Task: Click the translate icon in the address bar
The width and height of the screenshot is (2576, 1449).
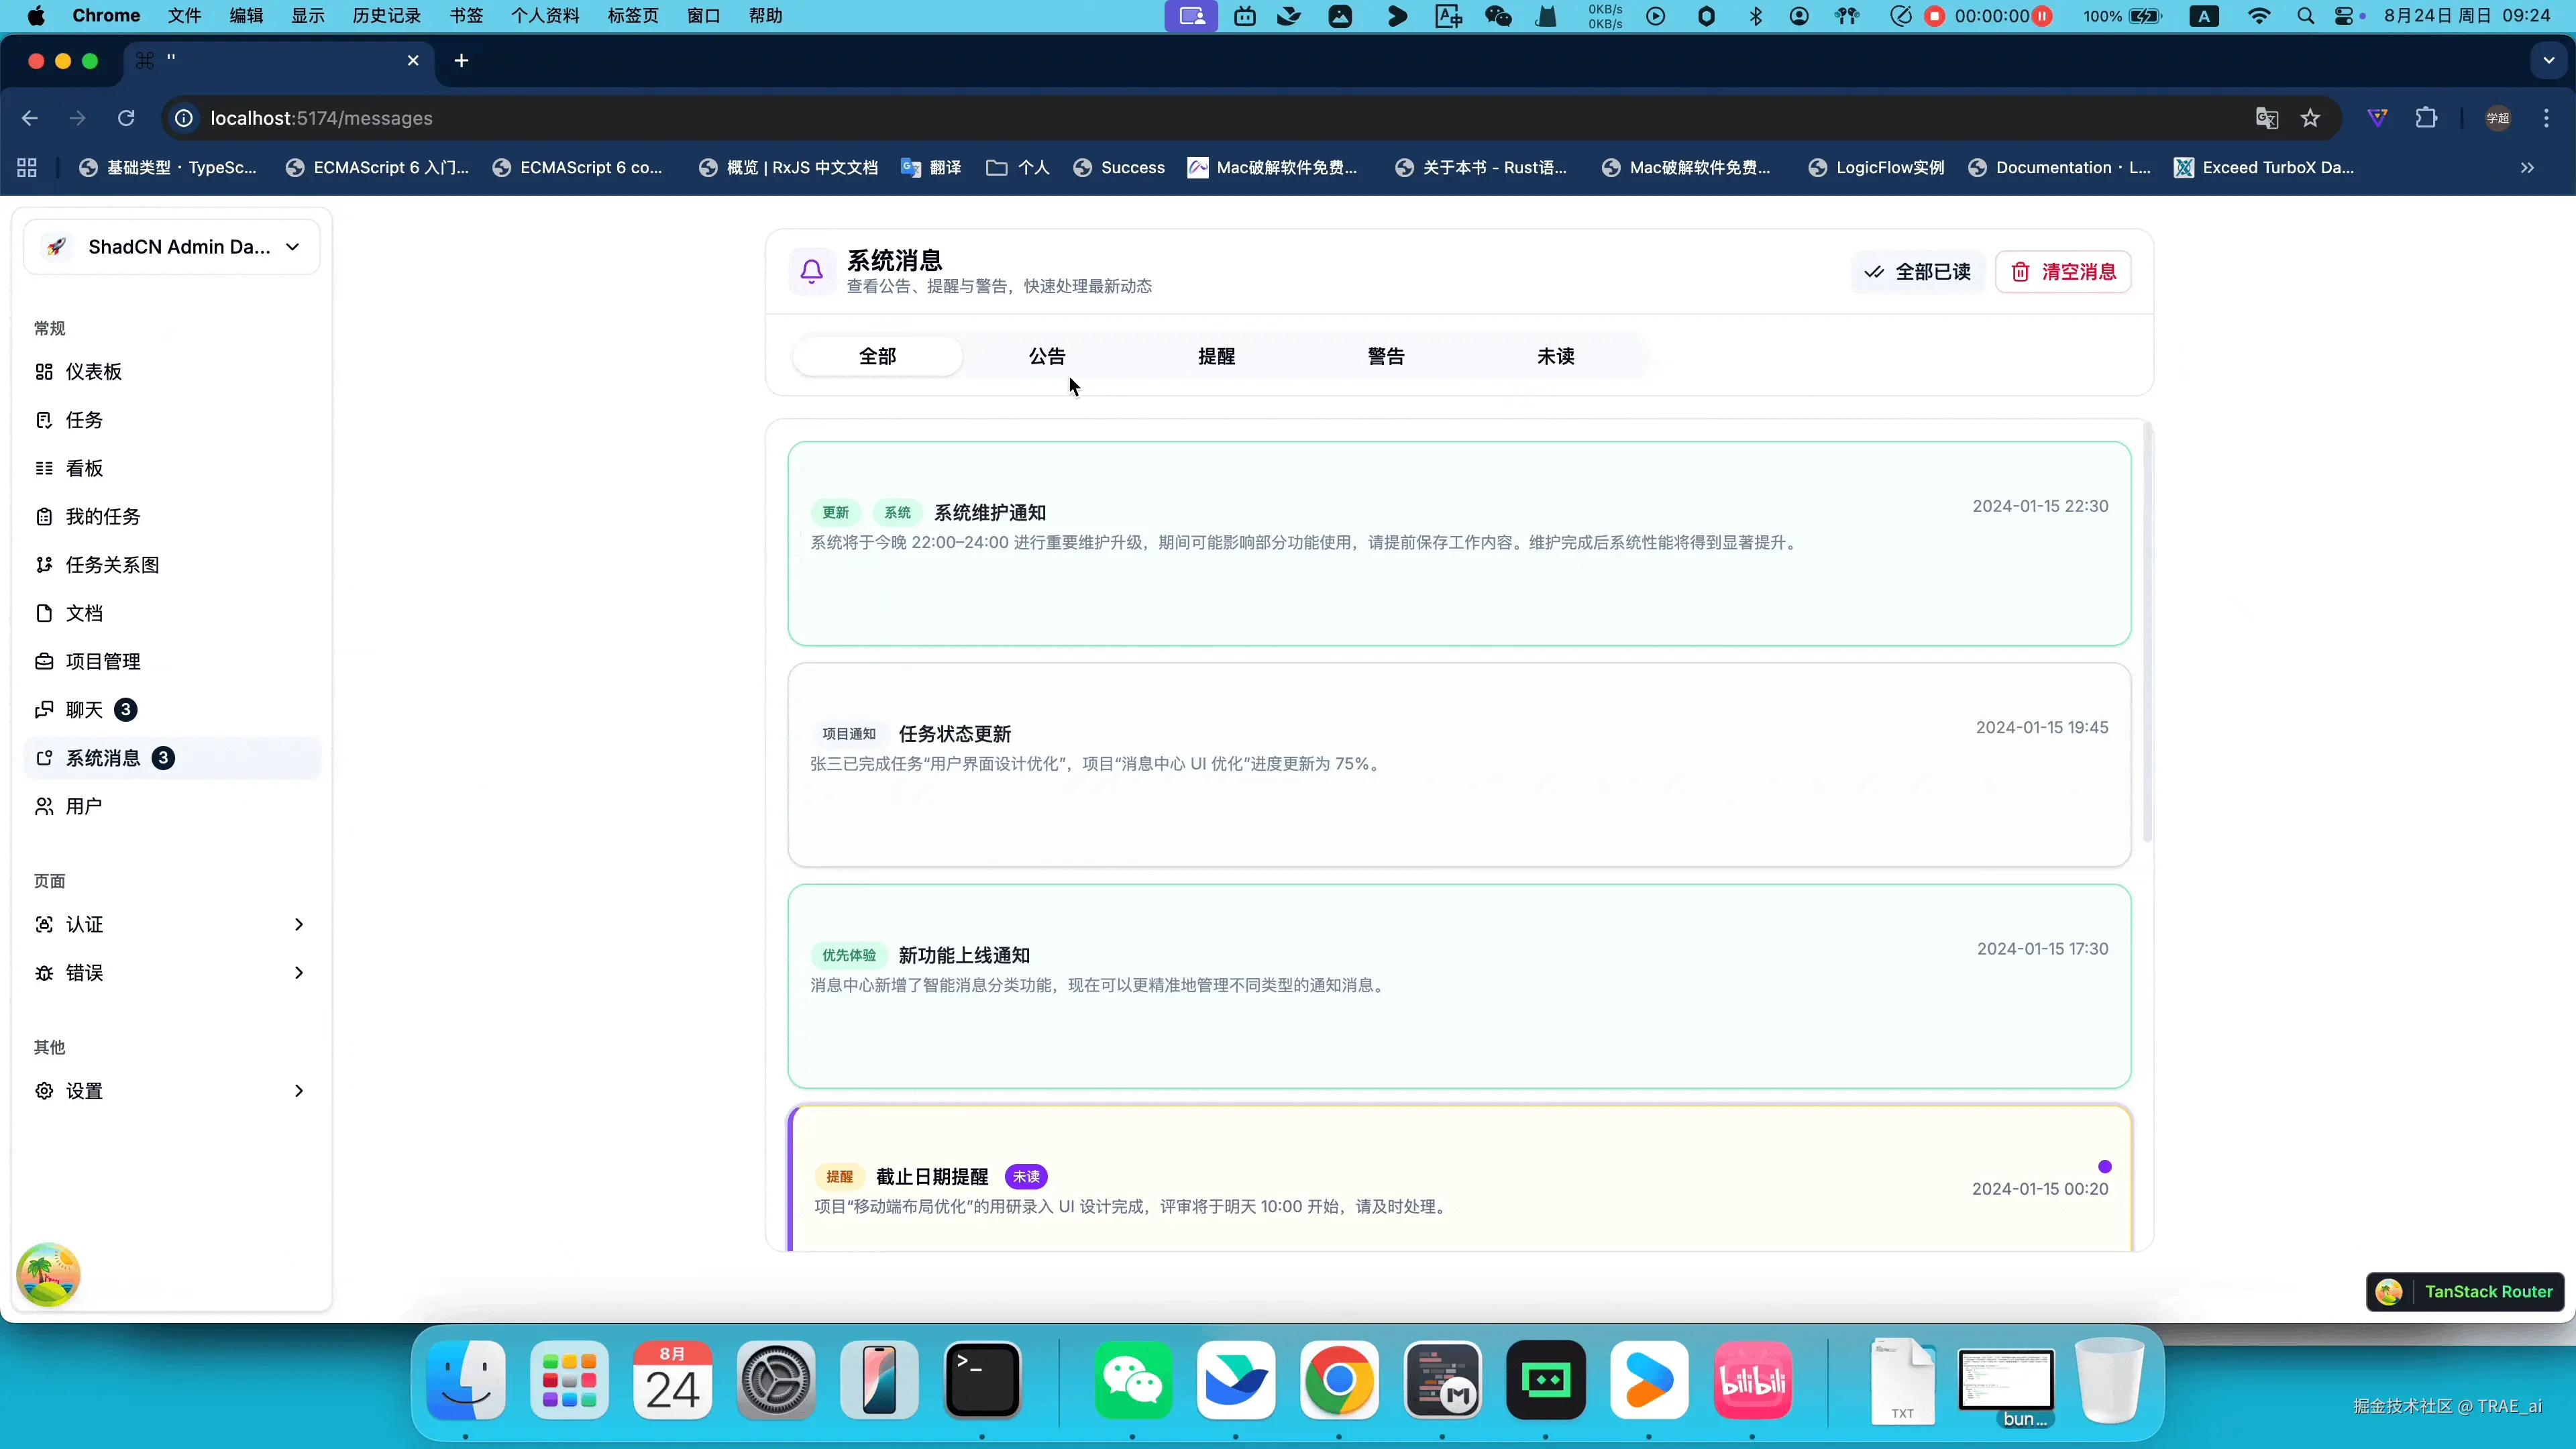Action: coord(2266,118)
